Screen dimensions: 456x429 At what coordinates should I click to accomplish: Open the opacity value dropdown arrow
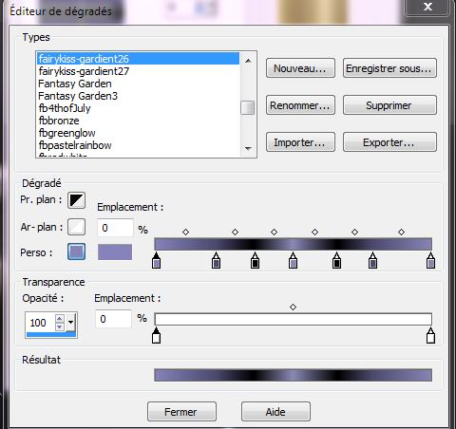(71, 323)
